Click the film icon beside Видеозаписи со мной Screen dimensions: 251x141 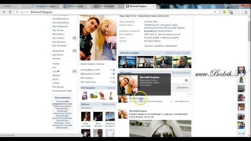[114, 74]
